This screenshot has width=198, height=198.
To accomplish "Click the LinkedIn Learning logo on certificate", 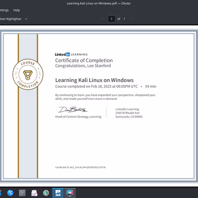I will (71, 54).
